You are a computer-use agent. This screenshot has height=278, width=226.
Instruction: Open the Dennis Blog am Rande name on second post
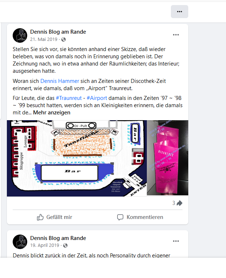pos(58,238)
